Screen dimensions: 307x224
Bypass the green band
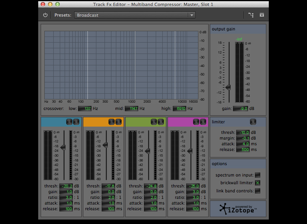pyautogui.click(x=161, y=121)
